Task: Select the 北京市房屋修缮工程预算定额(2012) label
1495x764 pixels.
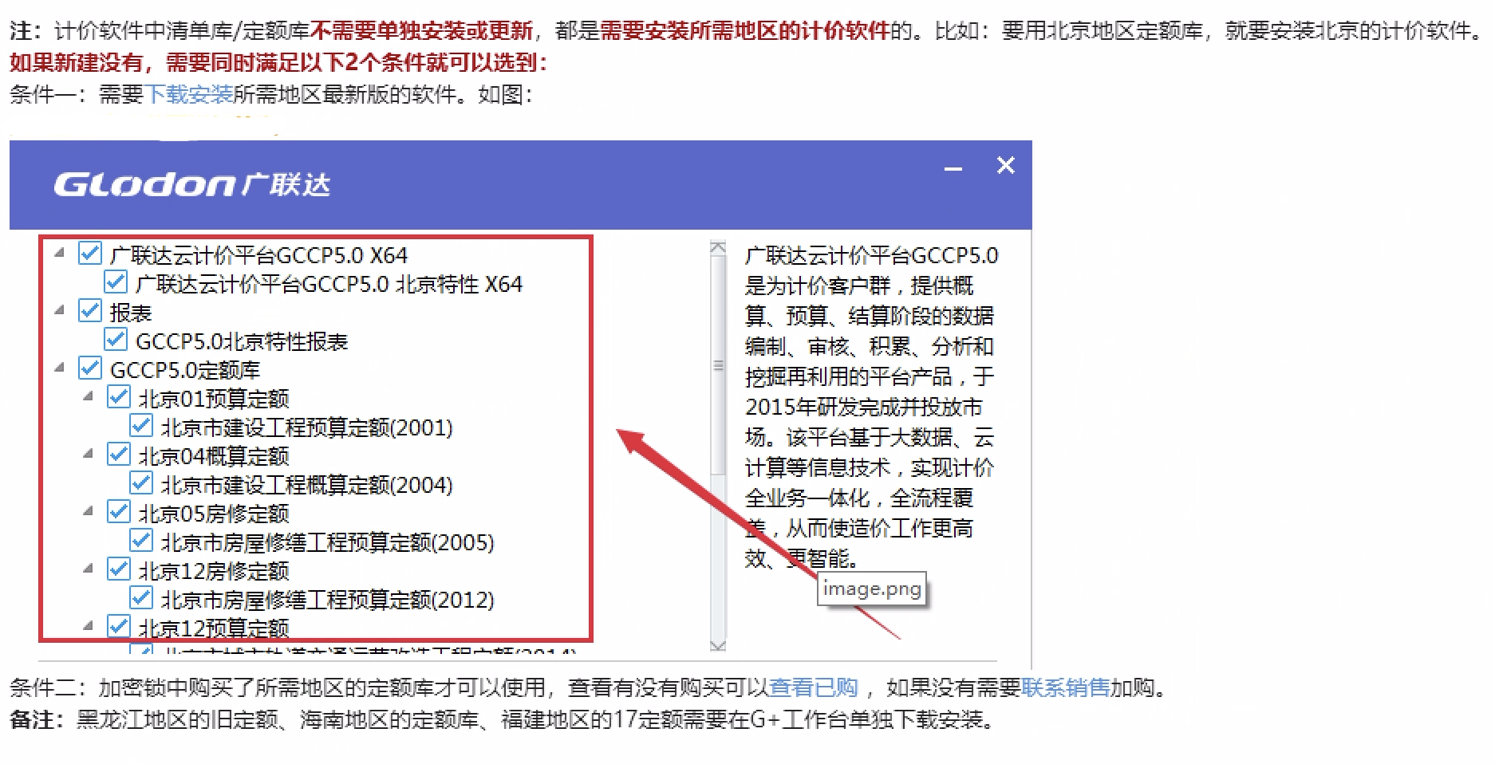Action: coord(328,600)
